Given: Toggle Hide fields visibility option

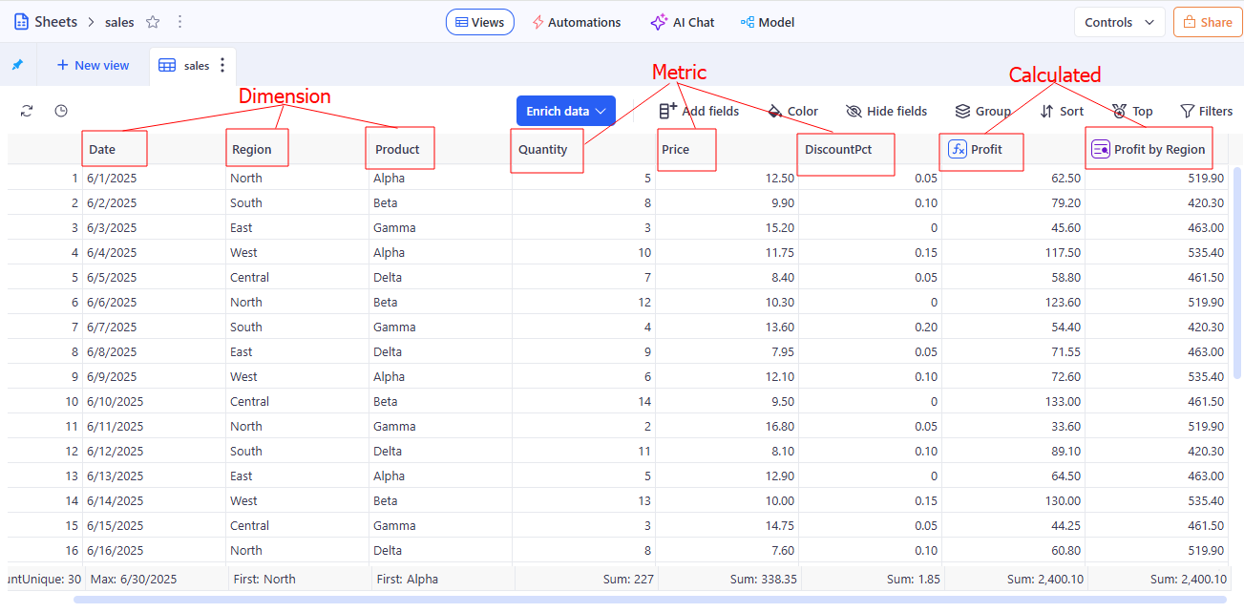Looking at the screenshot, I should [886, 111].
